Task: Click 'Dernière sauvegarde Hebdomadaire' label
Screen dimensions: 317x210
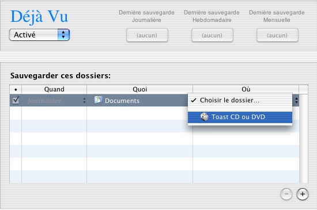Action: coord(212,16)
